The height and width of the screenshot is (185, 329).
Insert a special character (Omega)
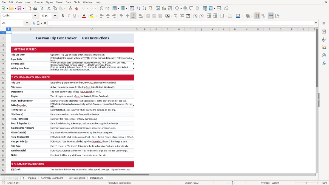(177, 8)
